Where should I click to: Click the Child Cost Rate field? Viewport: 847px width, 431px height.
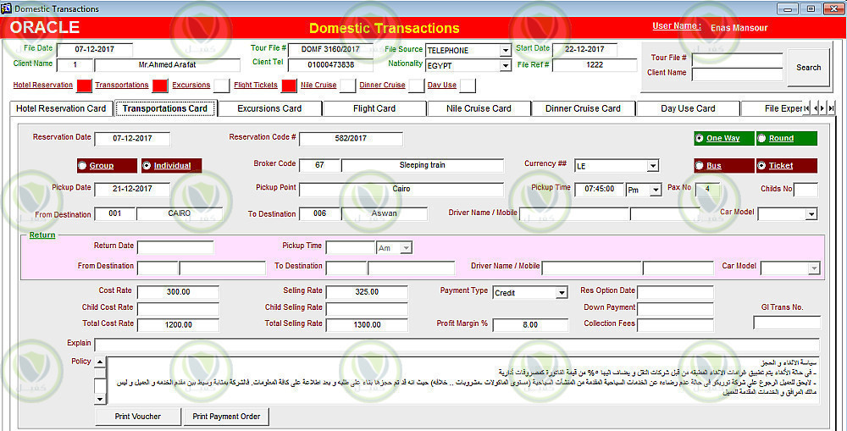click(178, 309)
